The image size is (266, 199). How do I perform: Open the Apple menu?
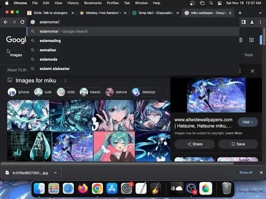coord(7,3)
